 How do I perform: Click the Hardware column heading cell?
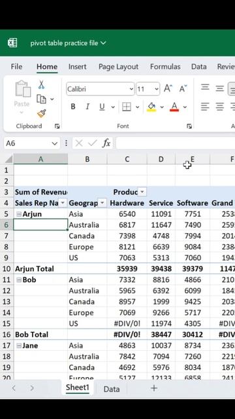click(x=127, y=203)
